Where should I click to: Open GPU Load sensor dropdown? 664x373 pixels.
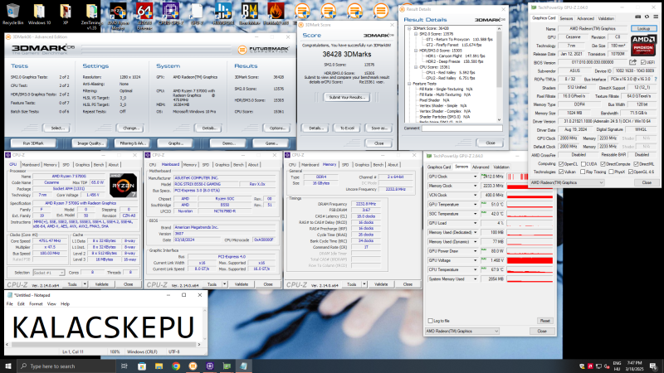pos(475,223)
